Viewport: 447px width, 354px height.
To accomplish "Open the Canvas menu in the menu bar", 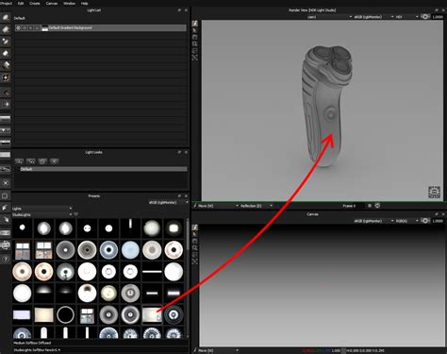I will [x=52, y=4].
